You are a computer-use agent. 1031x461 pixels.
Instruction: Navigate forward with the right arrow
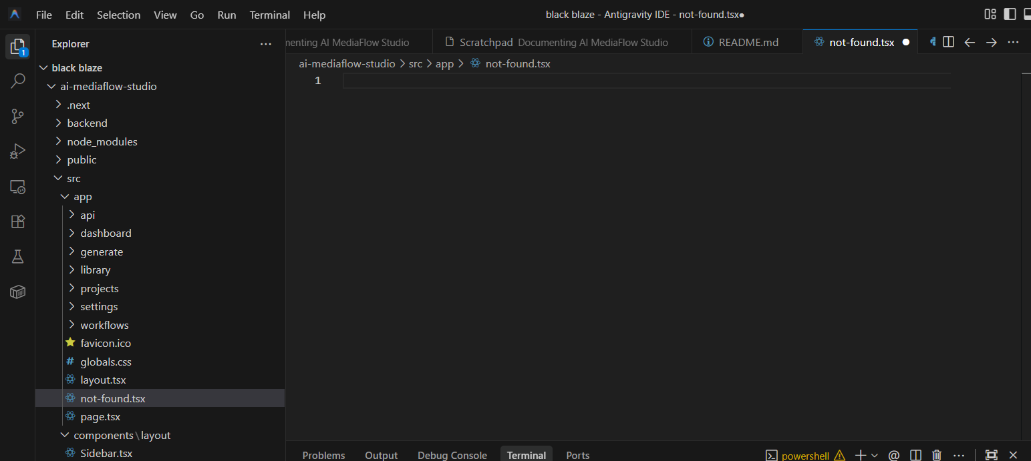992,42
